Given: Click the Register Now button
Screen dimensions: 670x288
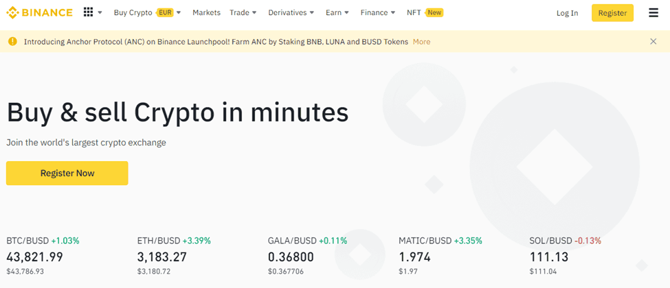Looking at the screenshot, I should 67,173.
